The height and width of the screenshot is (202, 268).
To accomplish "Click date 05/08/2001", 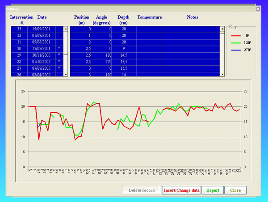I will [x=41, y=42].
